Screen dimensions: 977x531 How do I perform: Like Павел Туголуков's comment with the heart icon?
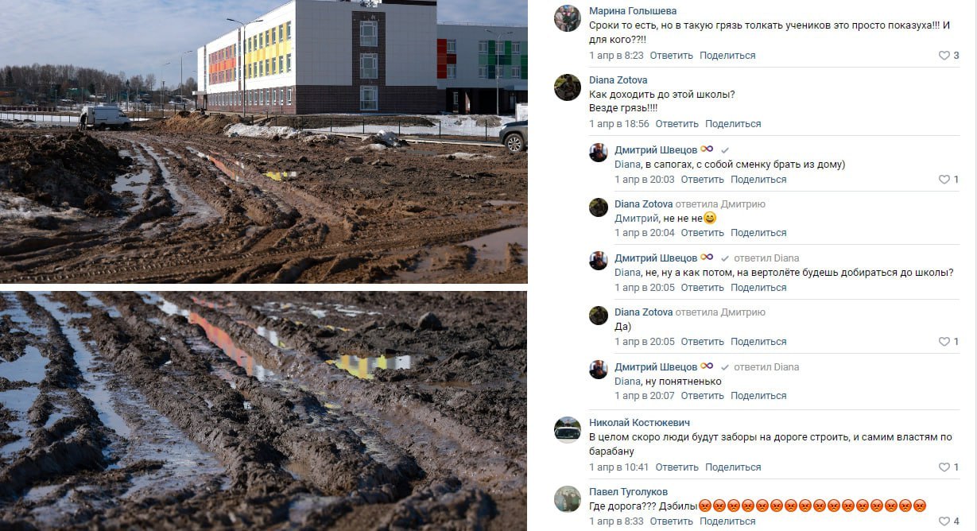(944, 521)
